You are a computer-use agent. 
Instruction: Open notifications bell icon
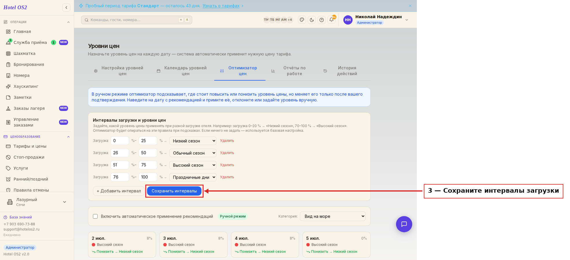pos(331,20)
